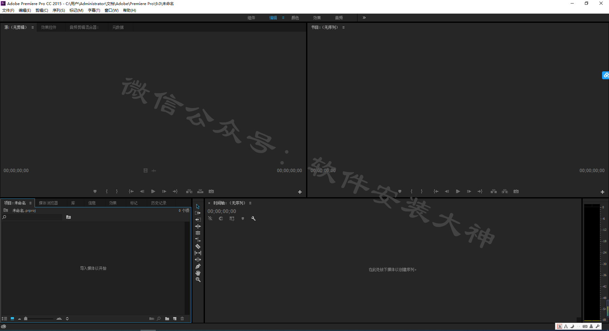Image resolution: width=609 pixels, height=331 pixels.
Task: Click the source monitor Insert button
Action: coord(189,191)
